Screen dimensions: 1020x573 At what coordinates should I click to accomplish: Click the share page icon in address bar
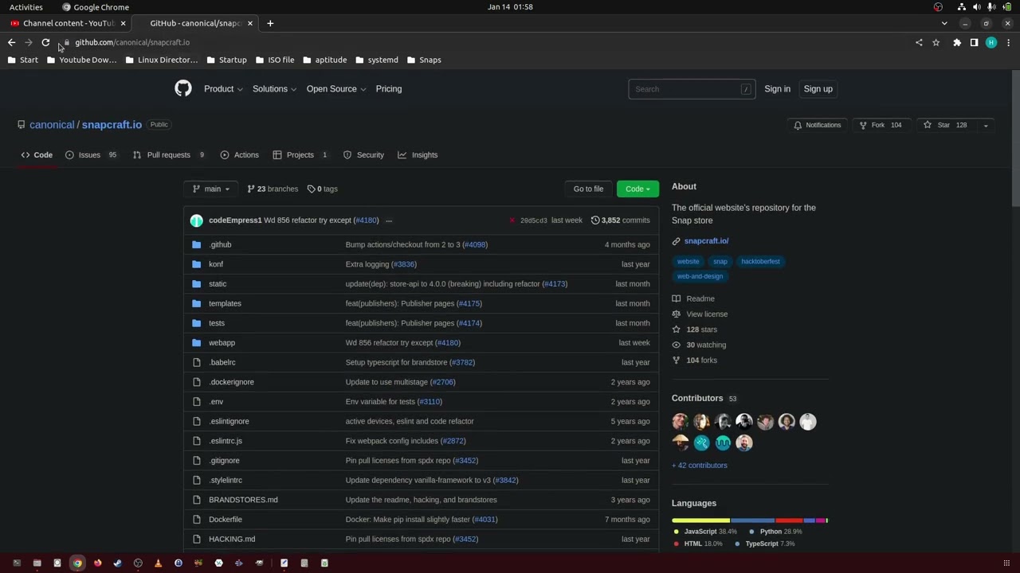[x=919, y=42]
